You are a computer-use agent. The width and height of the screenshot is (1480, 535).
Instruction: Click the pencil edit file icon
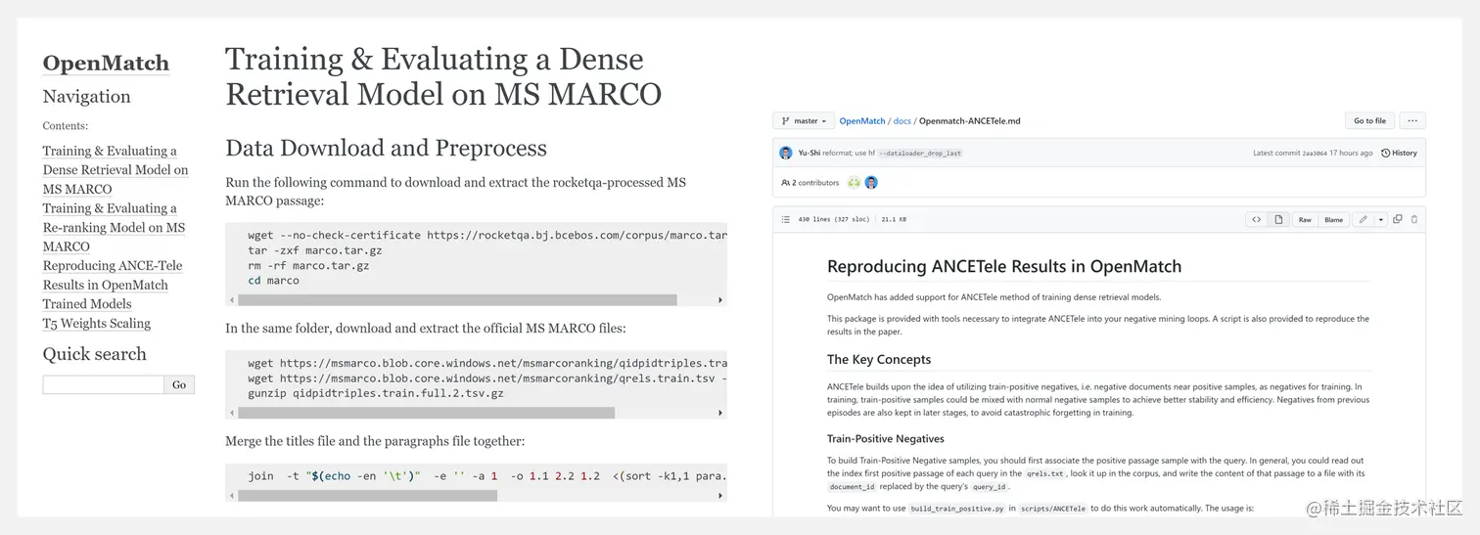[1363, 220]
